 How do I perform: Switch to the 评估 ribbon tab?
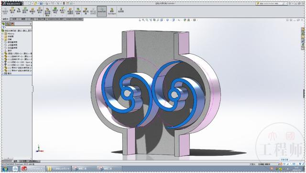(x=32, y=19)
